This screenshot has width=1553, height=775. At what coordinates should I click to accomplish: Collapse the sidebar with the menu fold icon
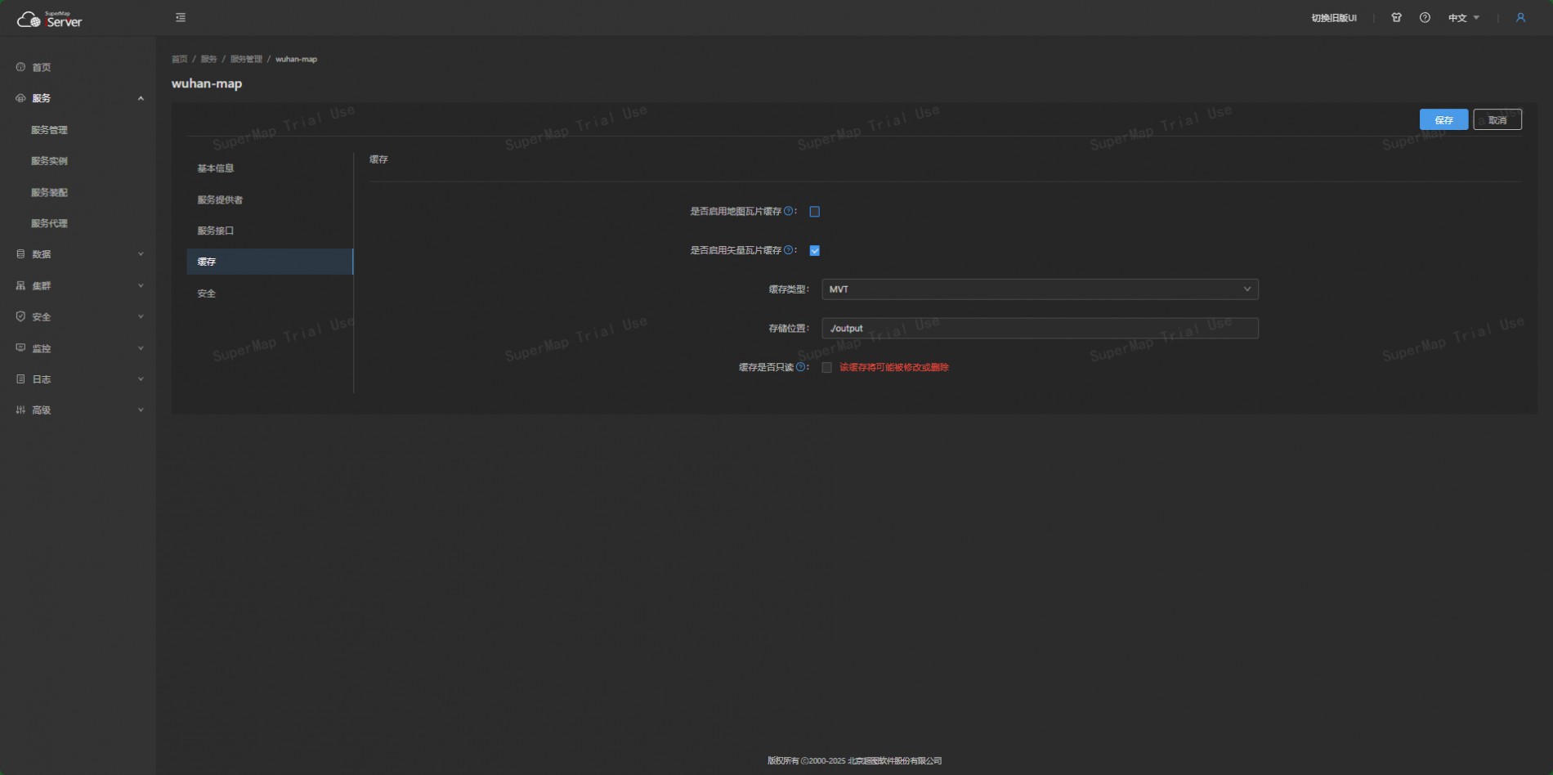(181, 17)
